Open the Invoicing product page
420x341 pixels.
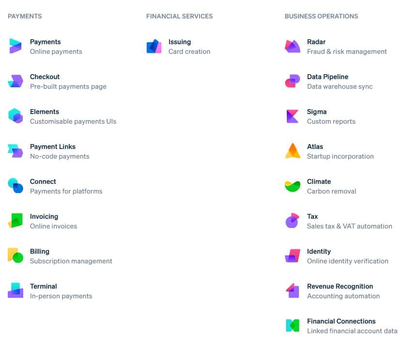[x=44, y=216]
